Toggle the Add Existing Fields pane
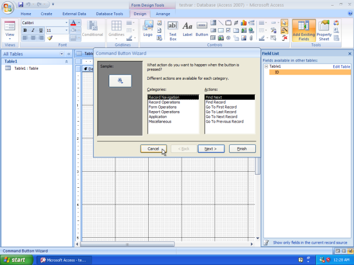The height and width of the screenshot is (265, 354). [x=303, y=30]
